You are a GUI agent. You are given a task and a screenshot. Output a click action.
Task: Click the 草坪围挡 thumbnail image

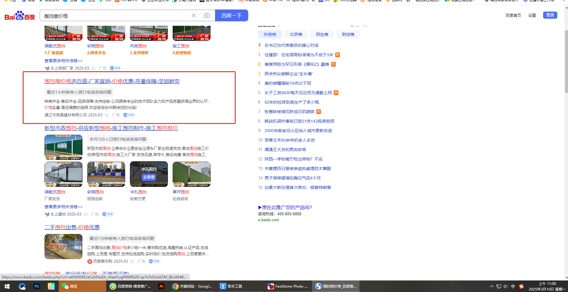pyautogui.click(x=192, y=174)
